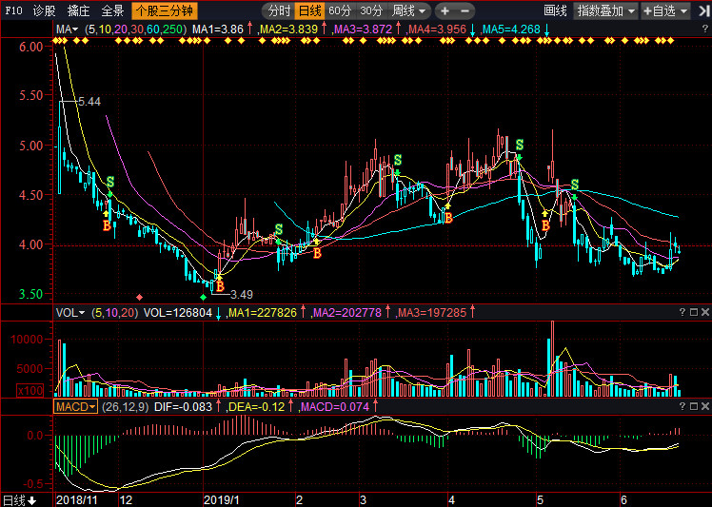This screenshot has height=507, width=712.
Task: Maximize the MACD indicator panel
Action: tap(693, 407)
